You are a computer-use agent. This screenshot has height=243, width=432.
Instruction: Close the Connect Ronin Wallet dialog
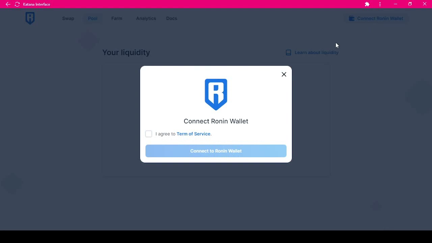click(284, 74)
